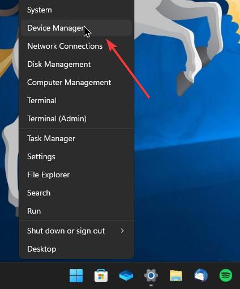Select Device Manager from the menu
Screen dimensions: 240x289
(x=76, y=28)
